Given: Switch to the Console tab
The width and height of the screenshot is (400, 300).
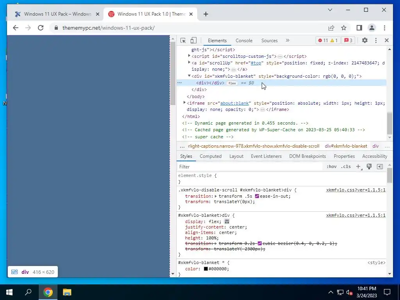Looking at the screenshot, I should point(244,41).
